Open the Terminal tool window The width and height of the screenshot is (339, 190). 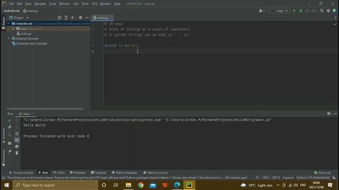click(99, 173)
